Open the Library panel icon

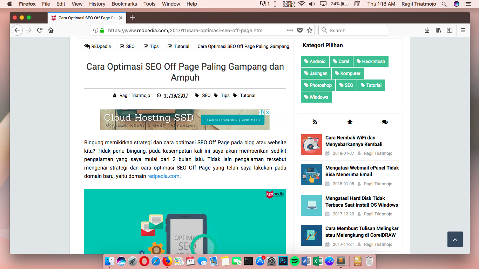pos(438,30)
